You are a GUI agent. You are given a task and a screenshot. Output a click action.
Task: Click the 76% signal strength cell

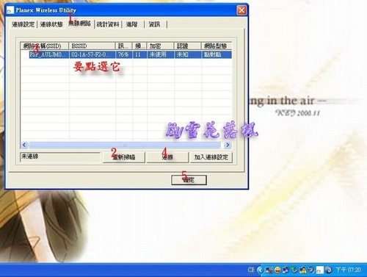point(123,54)
